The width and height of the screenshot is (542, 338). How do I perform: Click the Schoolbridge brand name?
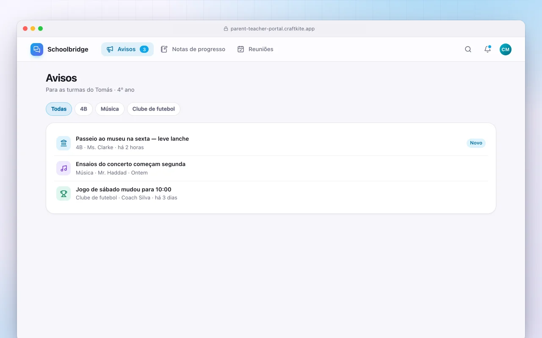pos(68,49)
